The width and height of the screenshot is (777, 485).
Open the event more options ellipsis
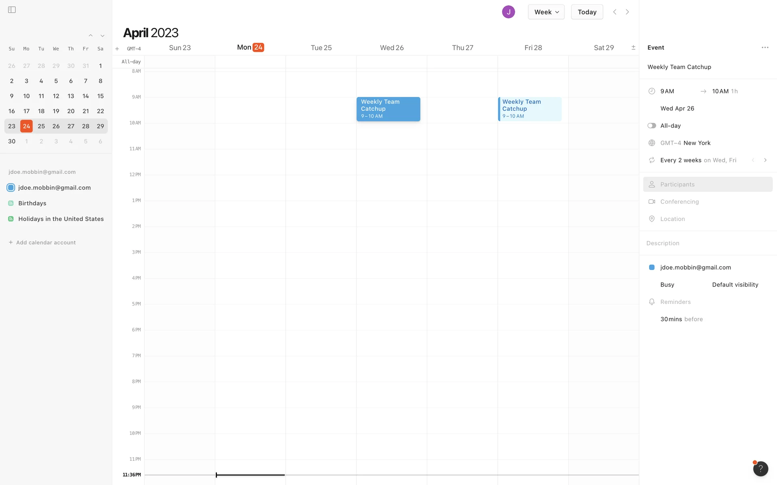[x=764, y=48]
